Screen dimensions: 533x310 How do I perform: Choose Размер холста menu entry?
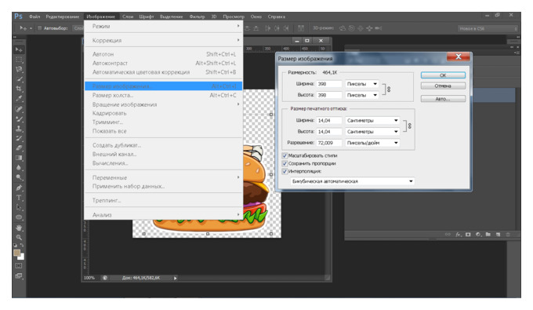164,95
